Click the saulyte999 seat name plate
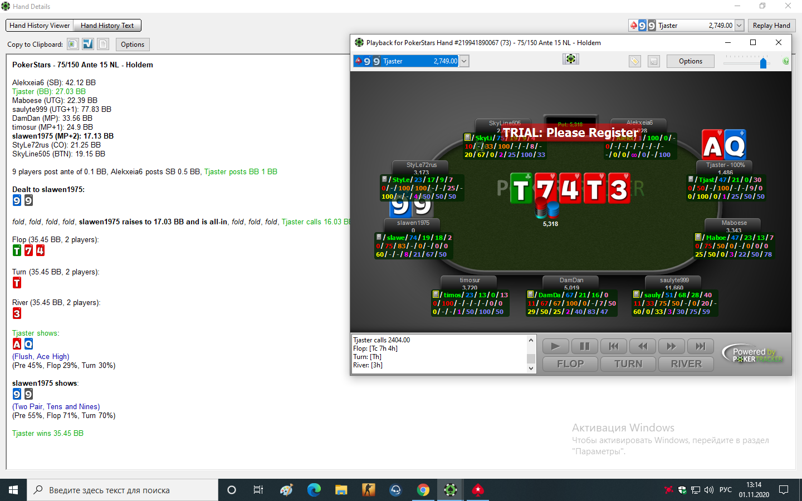The image size is (802, 501). click(x=674, y=283)
